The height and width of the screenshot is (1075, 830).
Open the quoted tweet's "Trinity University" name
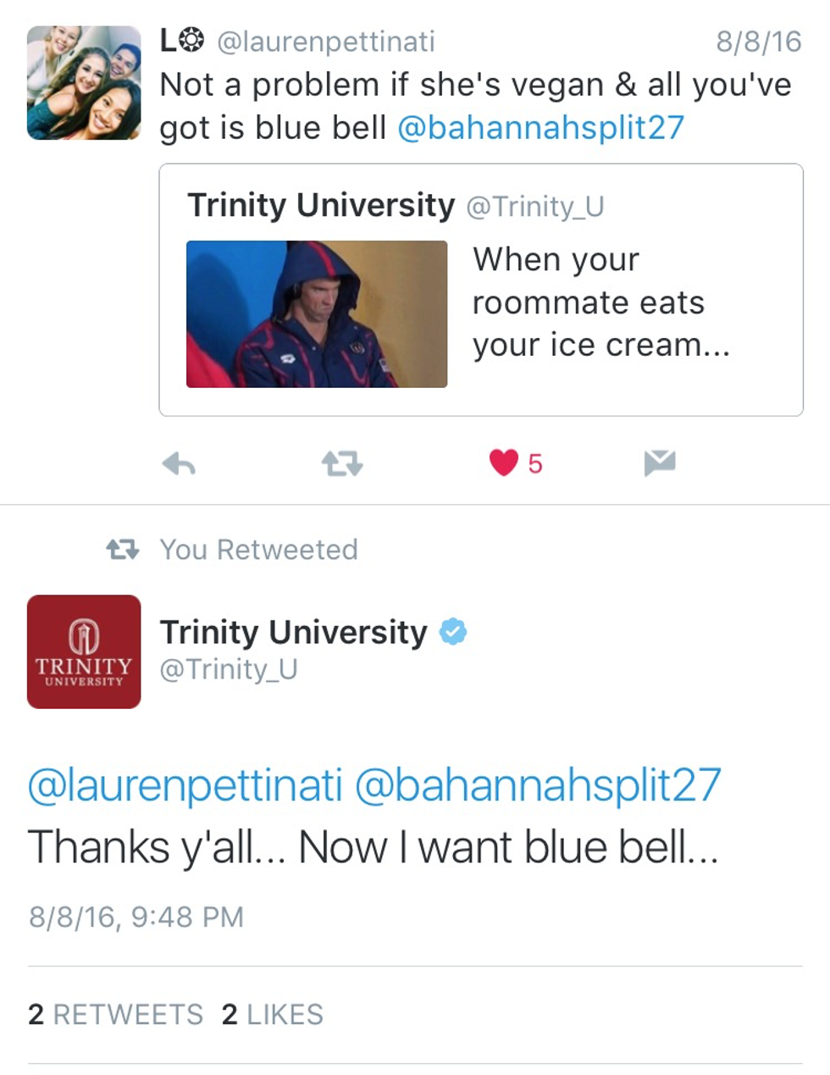pos(321,206)
